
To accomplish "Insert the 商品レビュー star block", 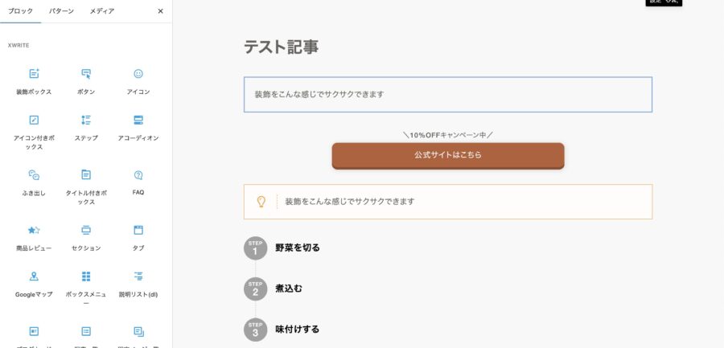I will pos(34,237).
